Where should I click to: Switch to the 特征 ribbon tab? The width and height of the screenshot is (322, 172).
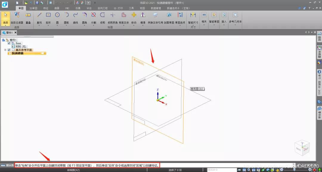click(x=46, y=8)
